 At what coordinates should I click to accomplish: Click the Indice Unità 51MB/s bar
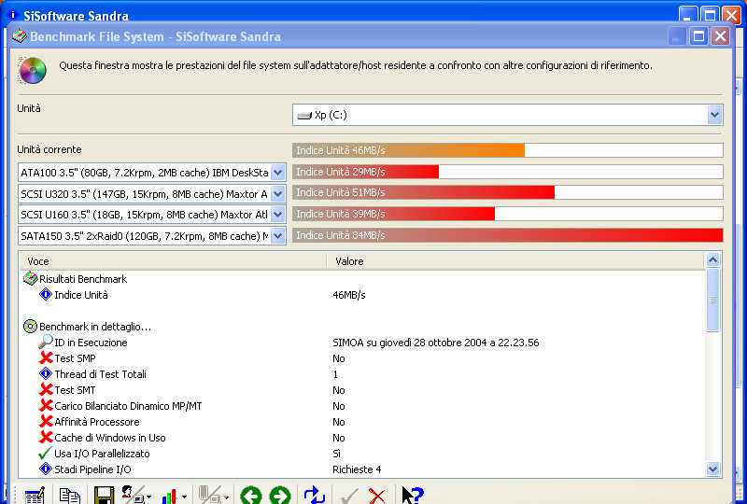[x=424, y=192]
